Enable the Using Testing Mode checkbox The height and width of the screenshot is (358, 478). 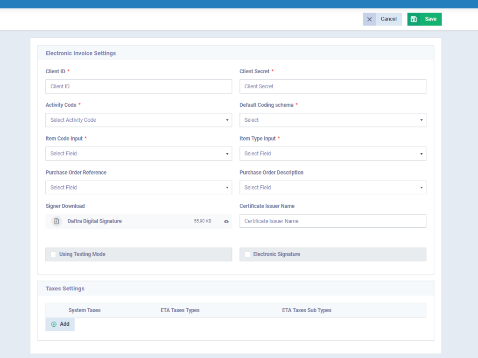[53, 254]
